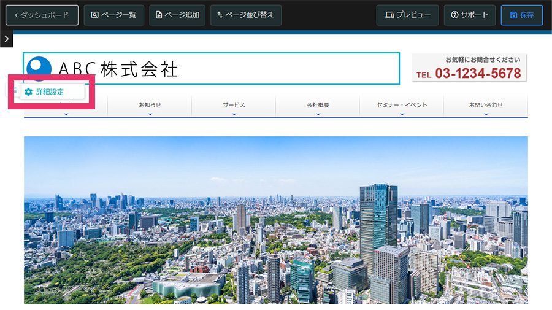Click the gear icon beside 詳細設定
The height and width of the screenshot is (310, 552).
[28, 92]
